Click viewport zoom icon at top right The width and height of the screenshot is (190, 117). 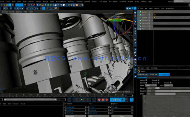(x=130, y=8)
